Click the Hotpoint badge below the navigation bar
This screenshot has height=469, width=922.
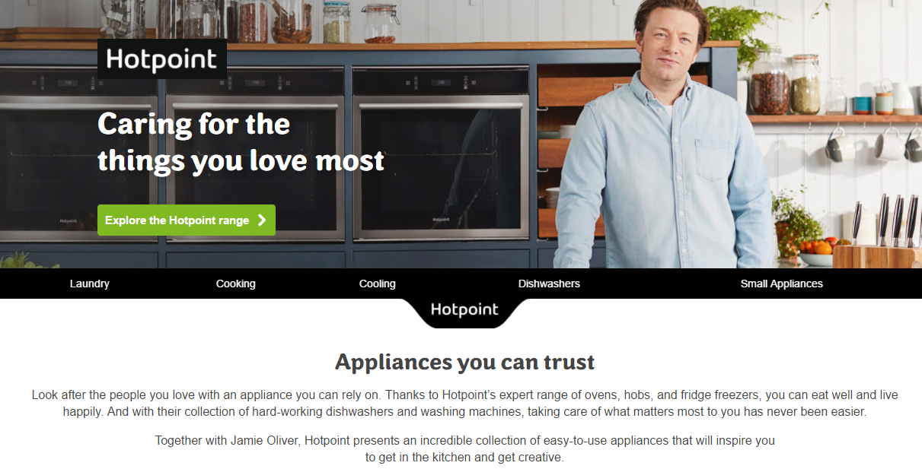click(x=464, y=312)
